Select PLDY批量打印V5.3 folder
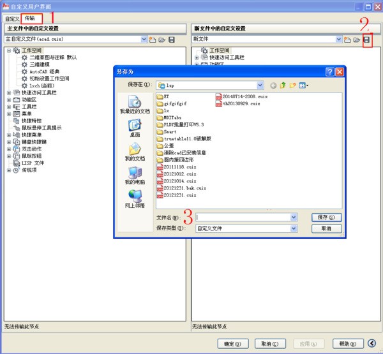 (180, 125)
